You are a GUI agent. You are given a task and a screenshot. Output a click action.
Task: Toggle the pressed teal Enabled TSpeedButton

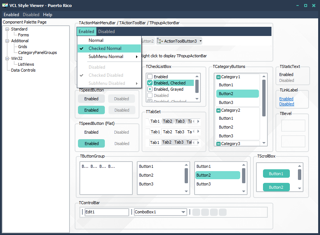click(x=92, y=110)
